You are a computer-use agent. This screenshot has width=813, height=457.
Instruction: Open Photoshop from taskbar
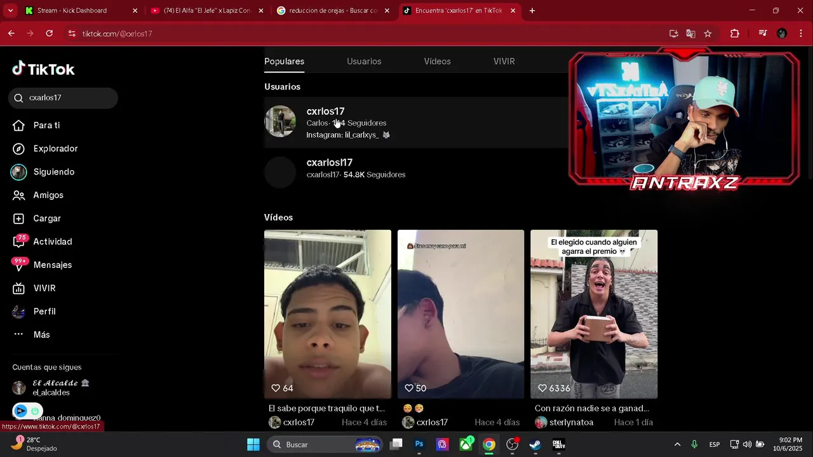click(x=419, y=444)
